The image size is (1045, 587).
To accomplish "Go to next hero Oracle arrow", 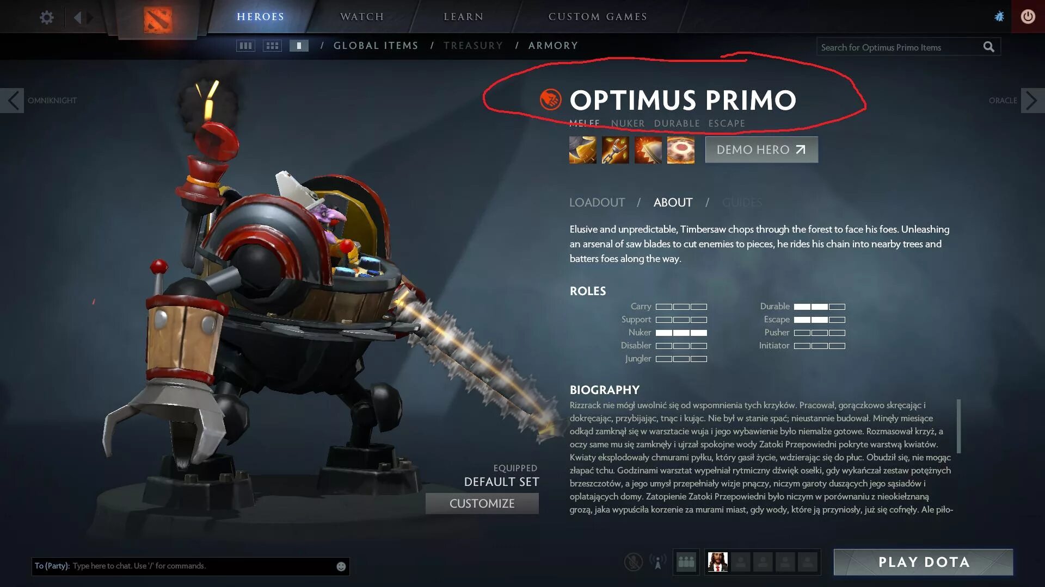I will coord(1032,101).
